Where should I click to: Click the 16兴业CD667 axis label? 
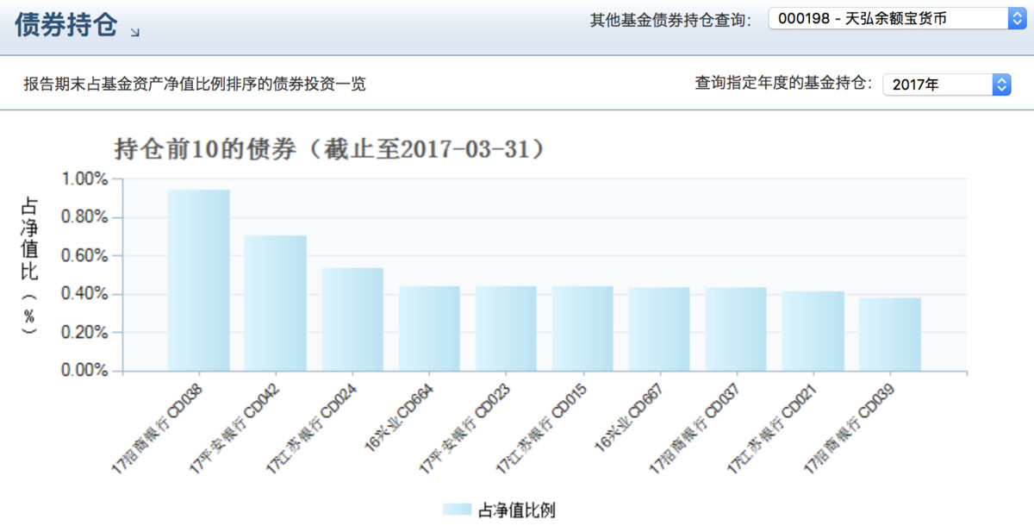click(x=629, y=418)
